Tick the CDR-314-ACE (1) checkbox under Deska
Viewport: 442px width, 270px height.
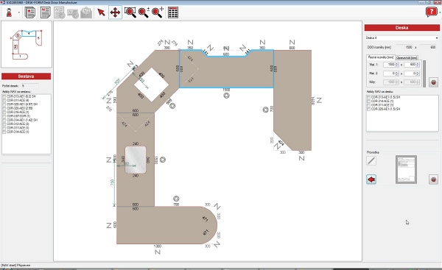click(368, 101)
